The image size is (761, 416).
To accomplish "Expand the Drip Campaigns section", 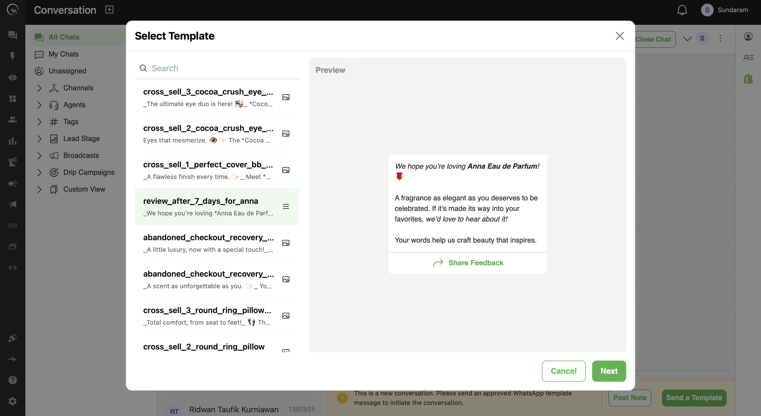I will [39, 172].
